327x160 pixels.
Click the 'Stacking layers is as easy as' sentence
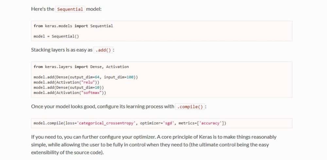pyautogui.click(x=61, y=50)
